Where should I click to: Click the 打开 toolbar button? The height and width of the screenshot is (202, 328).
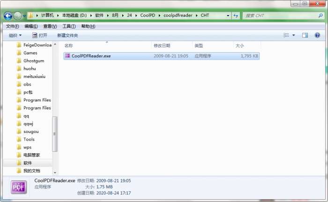point(40,35)
